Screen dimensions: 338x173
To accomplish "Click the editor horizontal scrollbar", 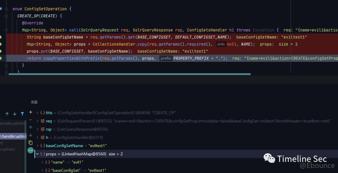I will click(x=130, y=74).
